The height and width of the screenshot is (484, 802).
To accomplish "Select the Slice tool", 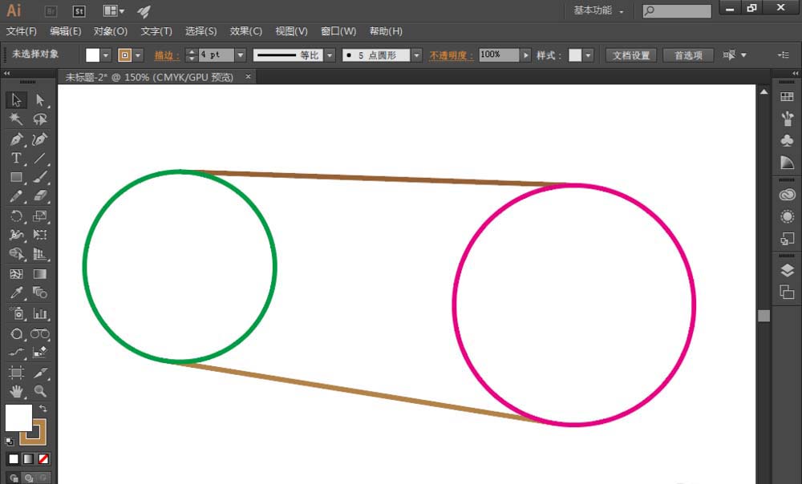I will tap(40, 373).
